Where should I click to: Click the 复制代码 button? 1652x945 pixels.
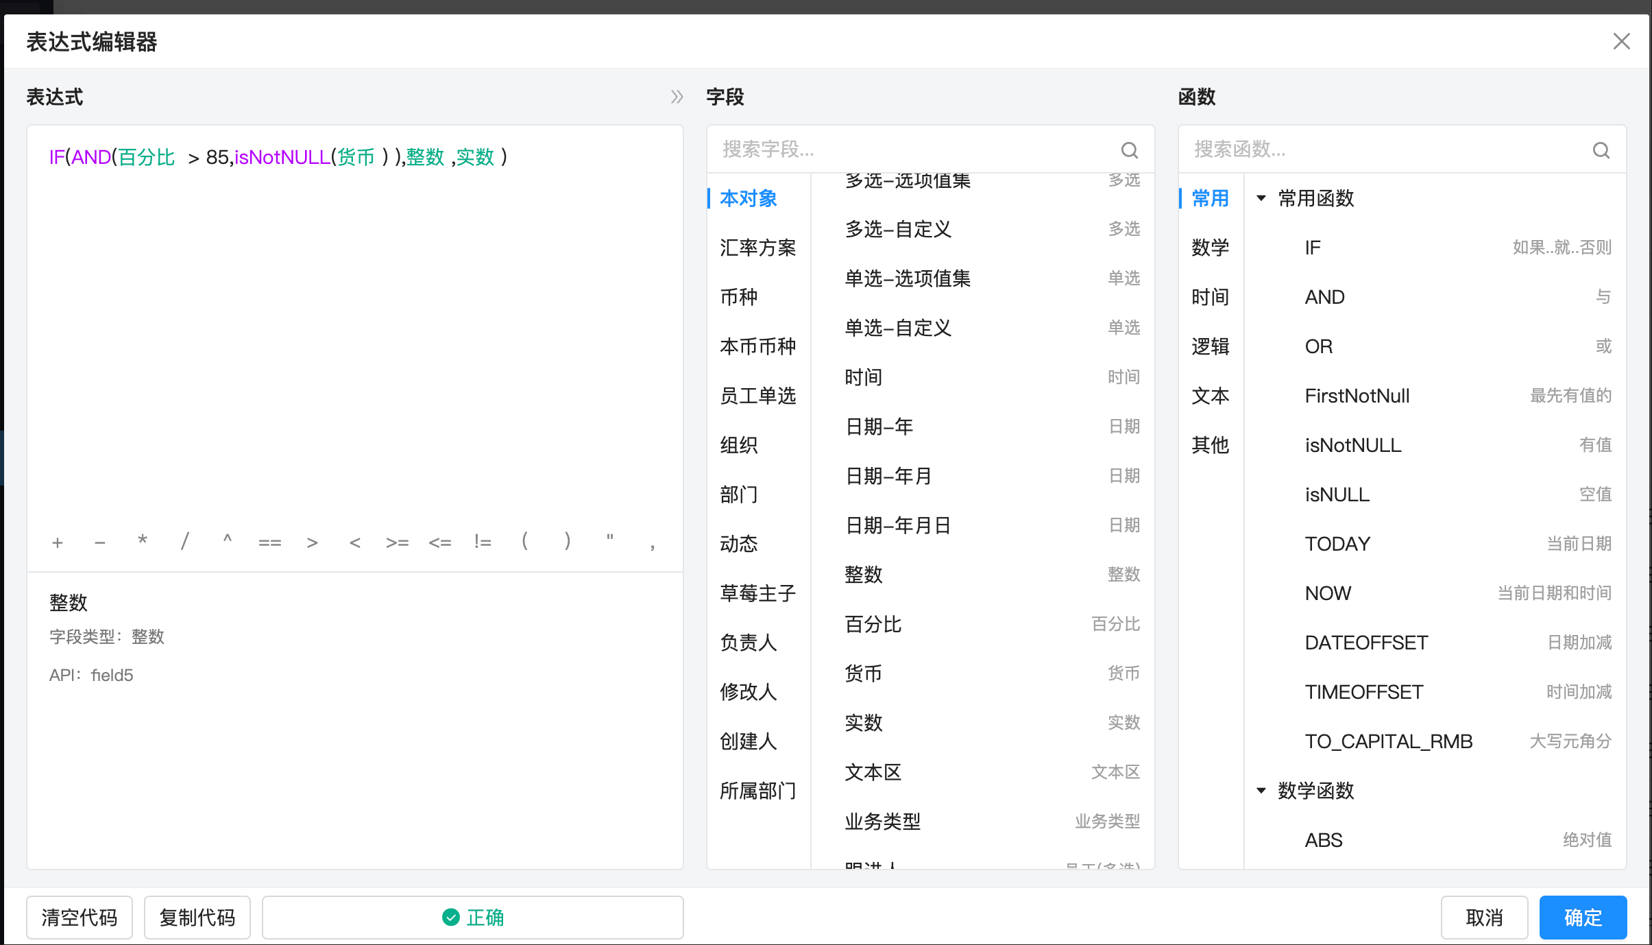(x=197, y=917)
